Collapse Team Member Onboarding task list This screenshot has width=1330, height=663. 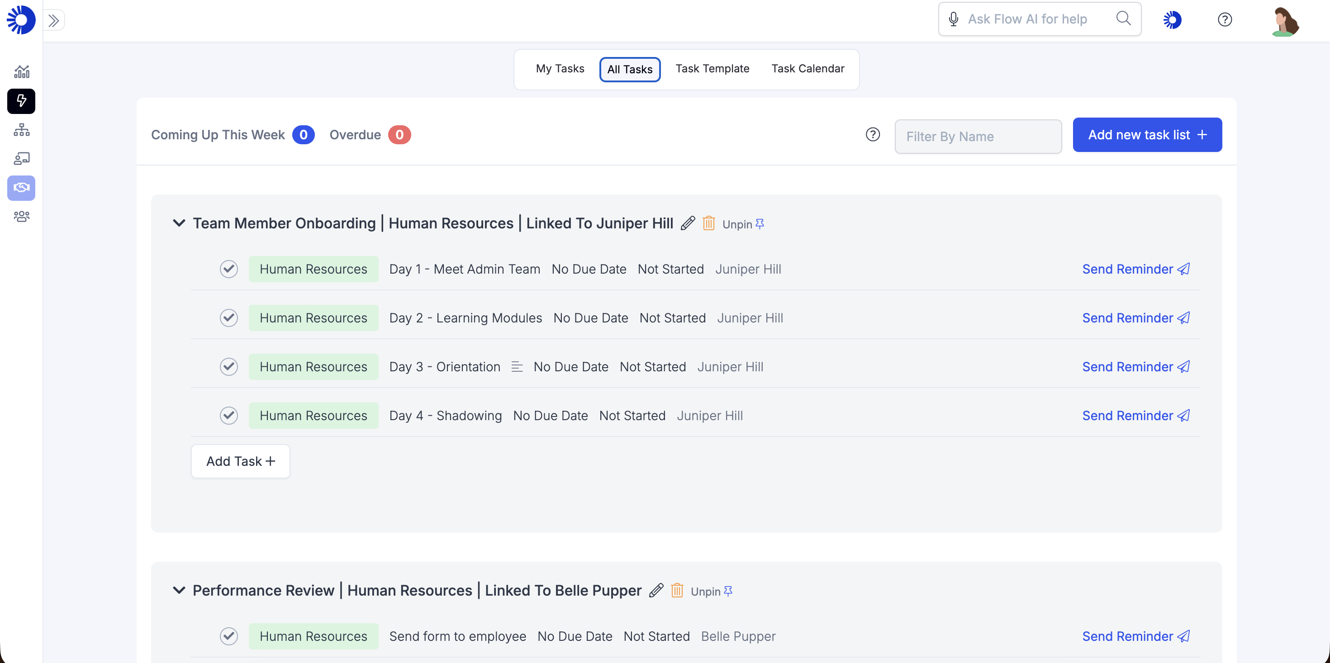pyautogui.click(x=179, y=223)
